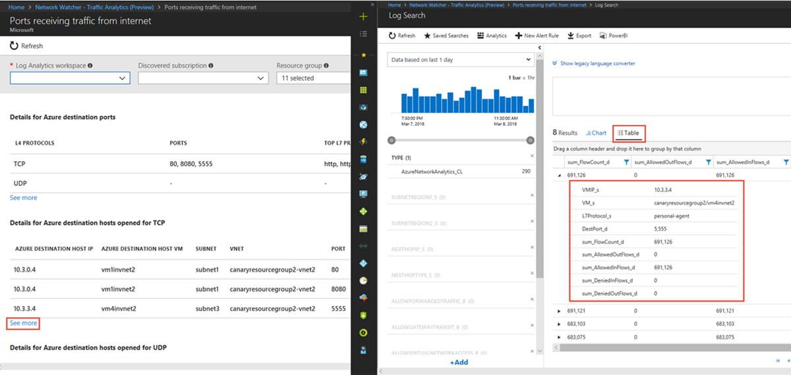
Task: Expand the 683,103 result row
Action: [560, 324]
